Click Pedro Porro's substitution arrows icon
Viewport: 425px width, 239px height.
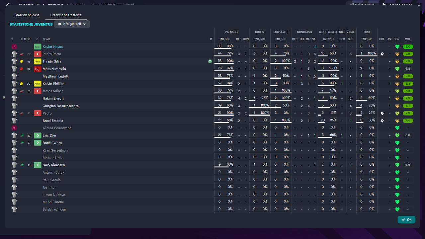[22, 54]
